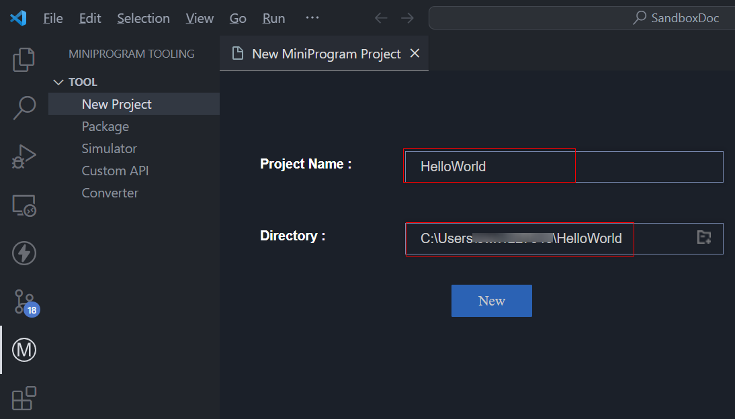
Task: Open the View menu
Action: pyautogui.click(x=200, y=18)
